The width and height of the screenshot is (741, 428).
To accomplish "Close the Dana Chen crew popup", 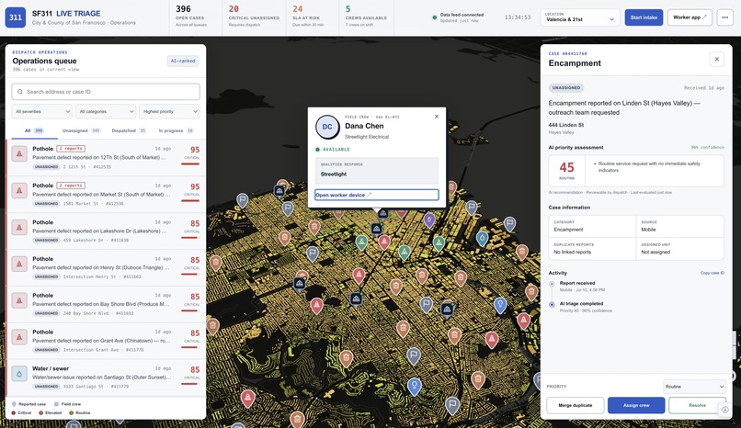I will [437, 116].
